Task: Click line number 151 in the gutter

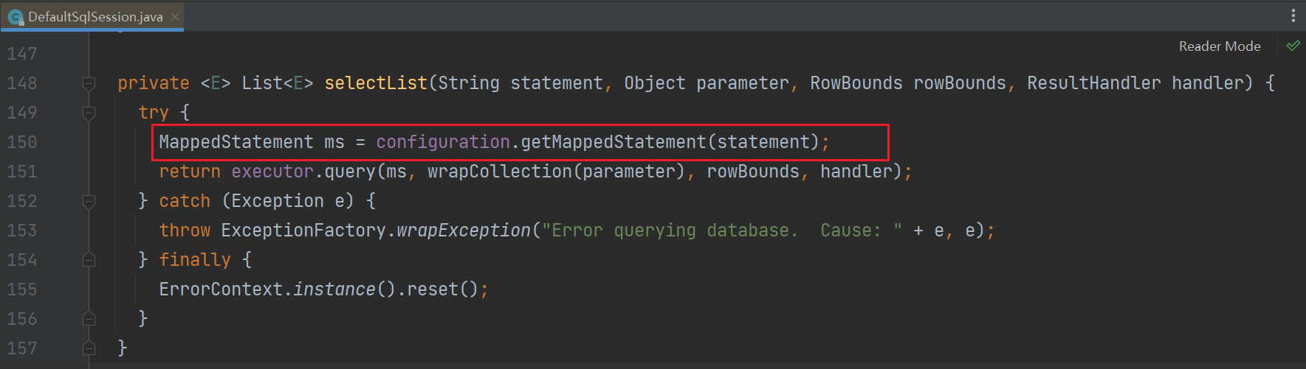Action: click(22, 172)
